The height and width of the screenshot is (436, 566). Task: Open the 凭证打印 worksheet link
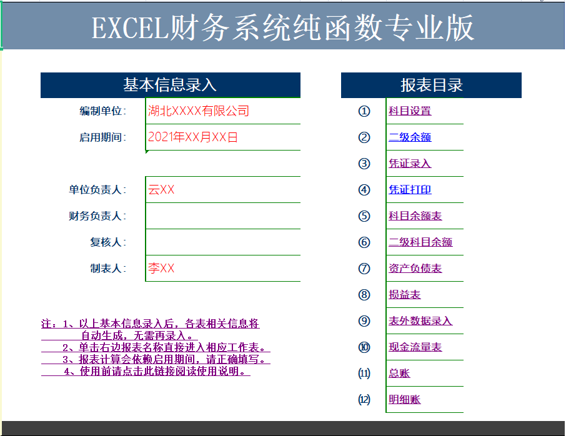[409, 190]
